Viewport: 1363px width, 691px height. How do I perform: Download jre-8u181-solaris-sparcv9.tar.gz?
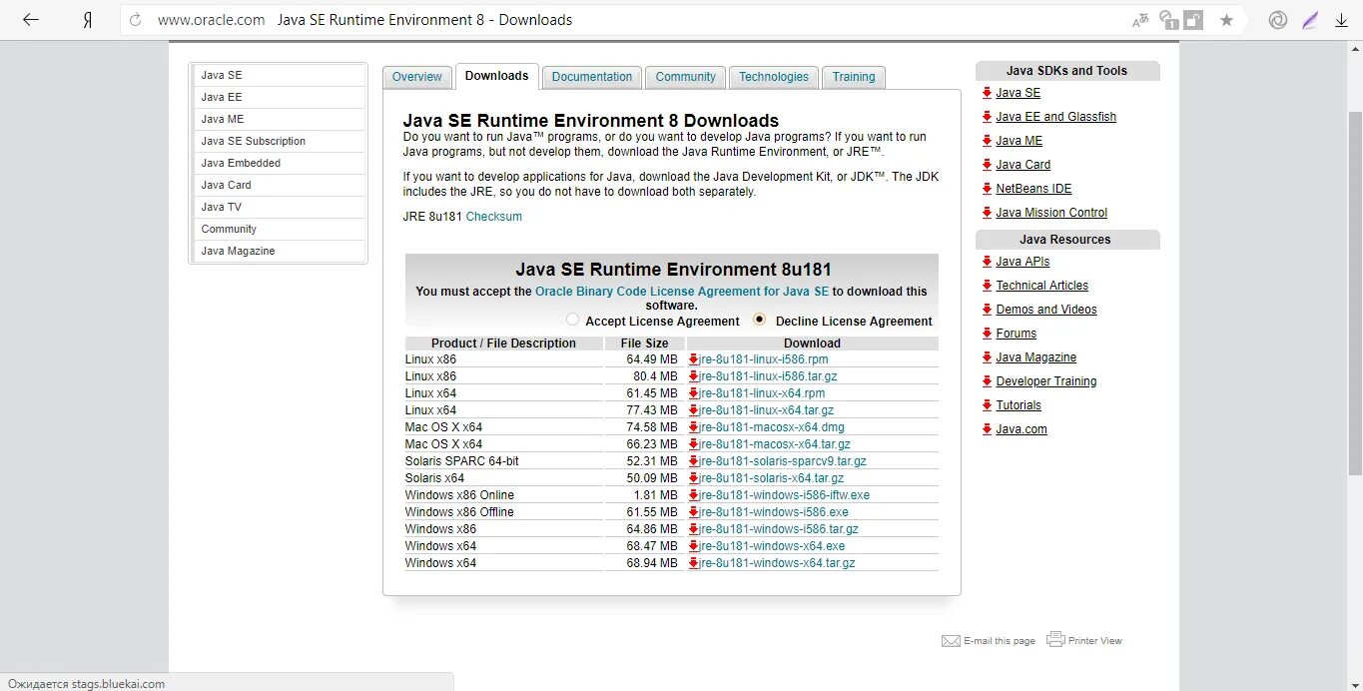783,461
